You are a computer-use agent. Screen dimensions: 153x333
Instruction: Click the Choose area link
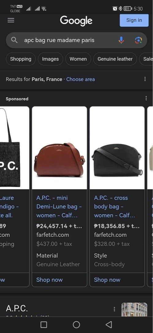[x=81, y=79]
